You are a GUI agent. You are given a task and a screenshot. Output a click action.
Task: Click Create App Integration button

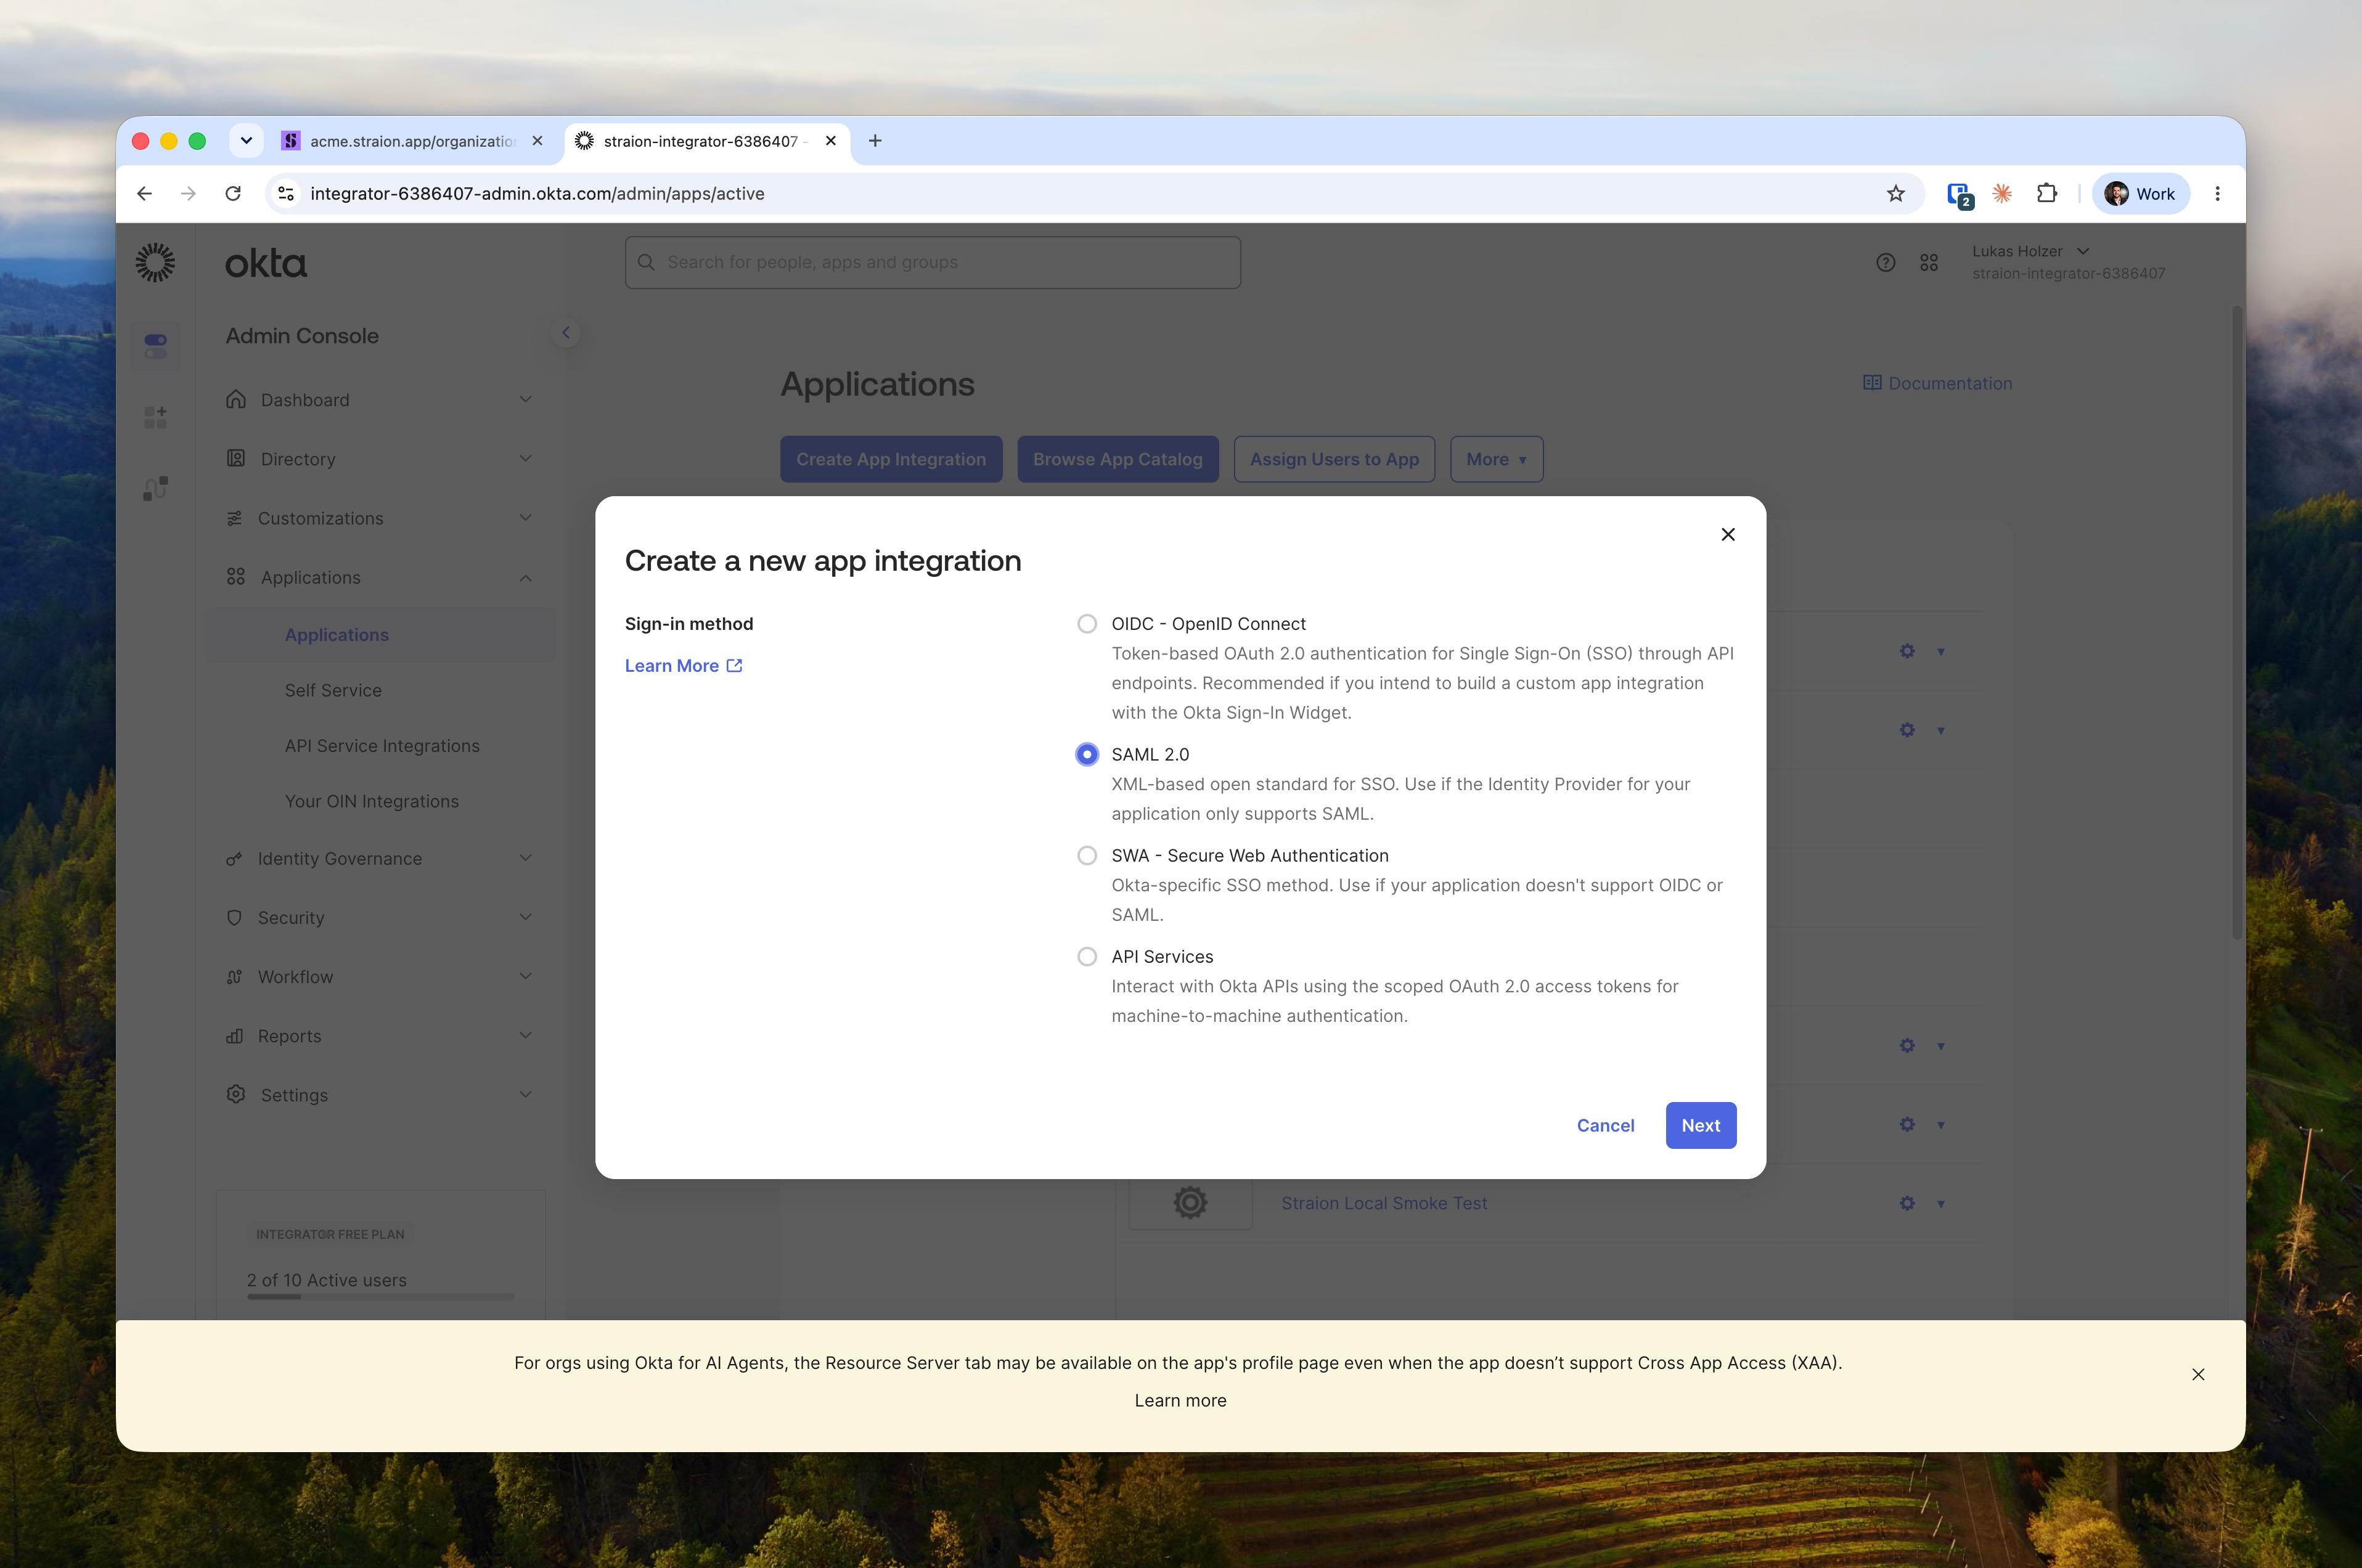tap(891, 460)
